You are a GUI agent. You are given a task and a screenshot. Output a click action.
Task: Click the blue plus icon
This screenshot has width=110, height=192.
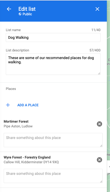(x=8, y=105)
